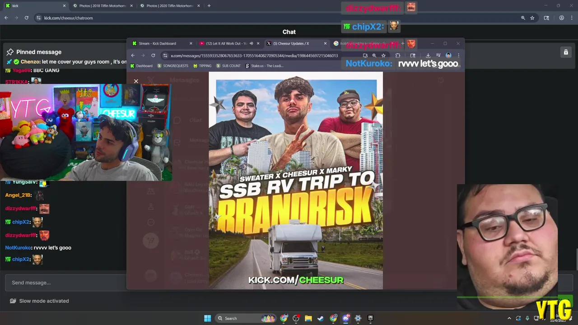Open Epic Games launcher from taskbar

click(370, 318)
